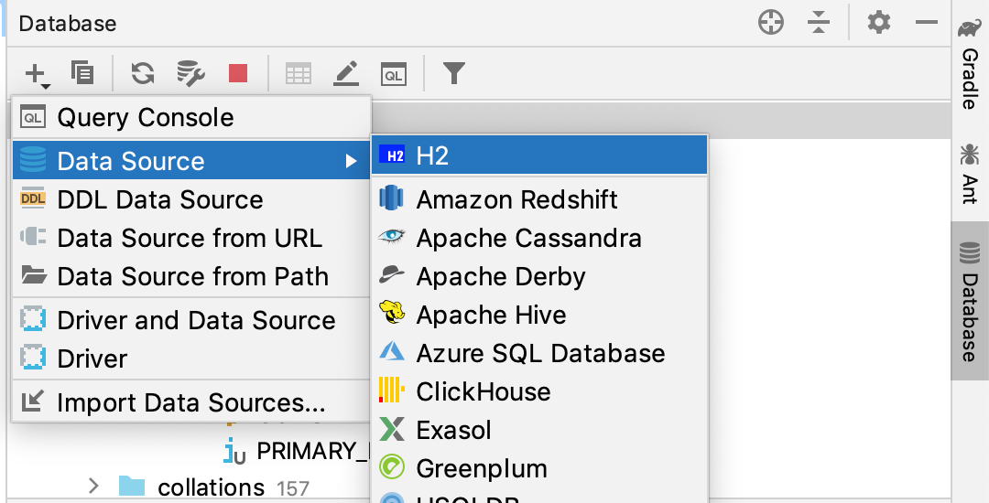Click the Filter funnel icon

point(454,73)
